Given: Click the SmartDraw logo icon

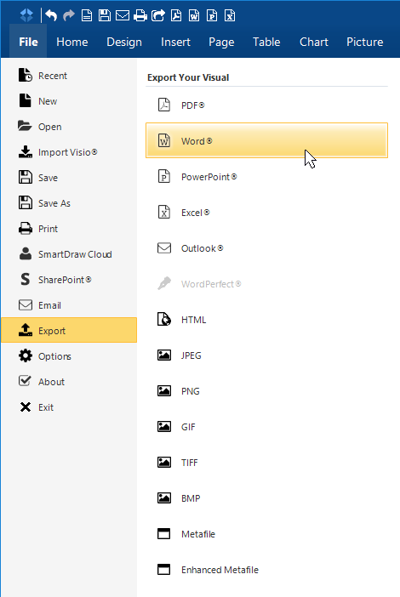Looking at the screenshot, I should coord(26,15).
